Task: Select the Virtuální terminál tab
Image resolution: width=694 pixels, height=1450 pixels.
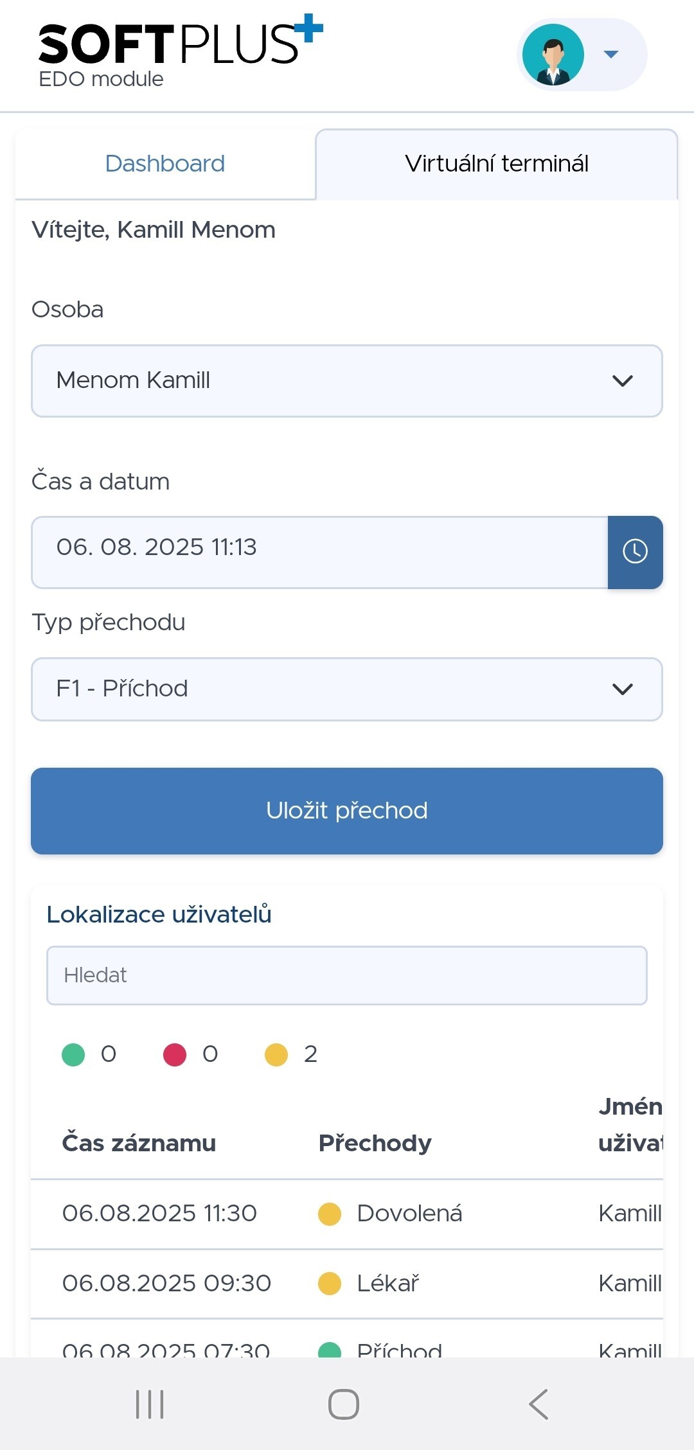Action: [x=497, y=164]
